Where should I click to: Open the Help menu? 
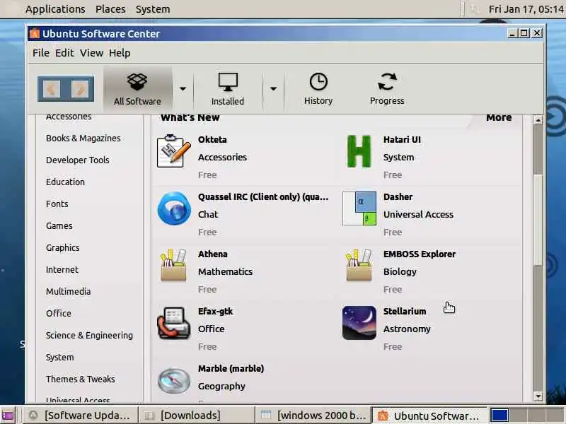point(120,53)
